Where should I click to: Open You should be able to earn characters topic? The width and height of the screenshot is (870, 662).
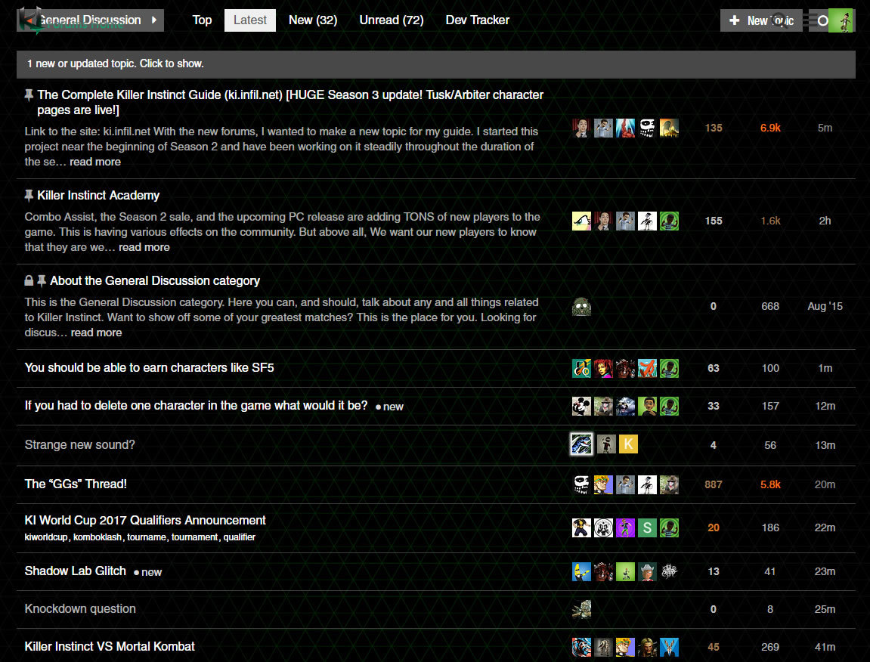[x=149, y=368]
